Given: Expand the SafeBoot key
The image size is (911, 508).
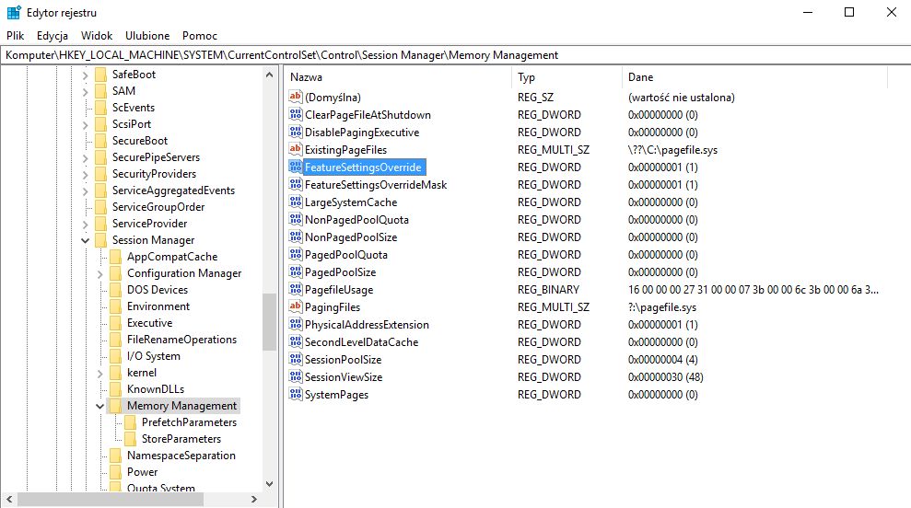Looking at the screenshot, I should (86, 75).
